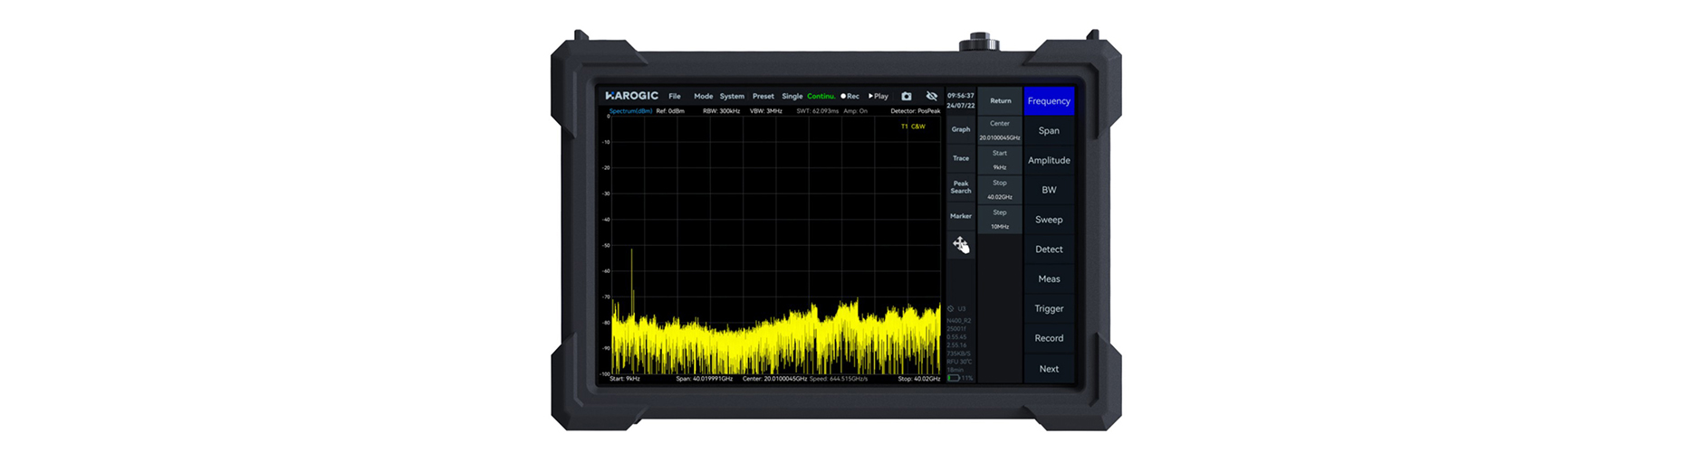Viewport: 1690px width, 452px height.
Task: Tap the Marker side button
Action: click(x=961, y=216)
